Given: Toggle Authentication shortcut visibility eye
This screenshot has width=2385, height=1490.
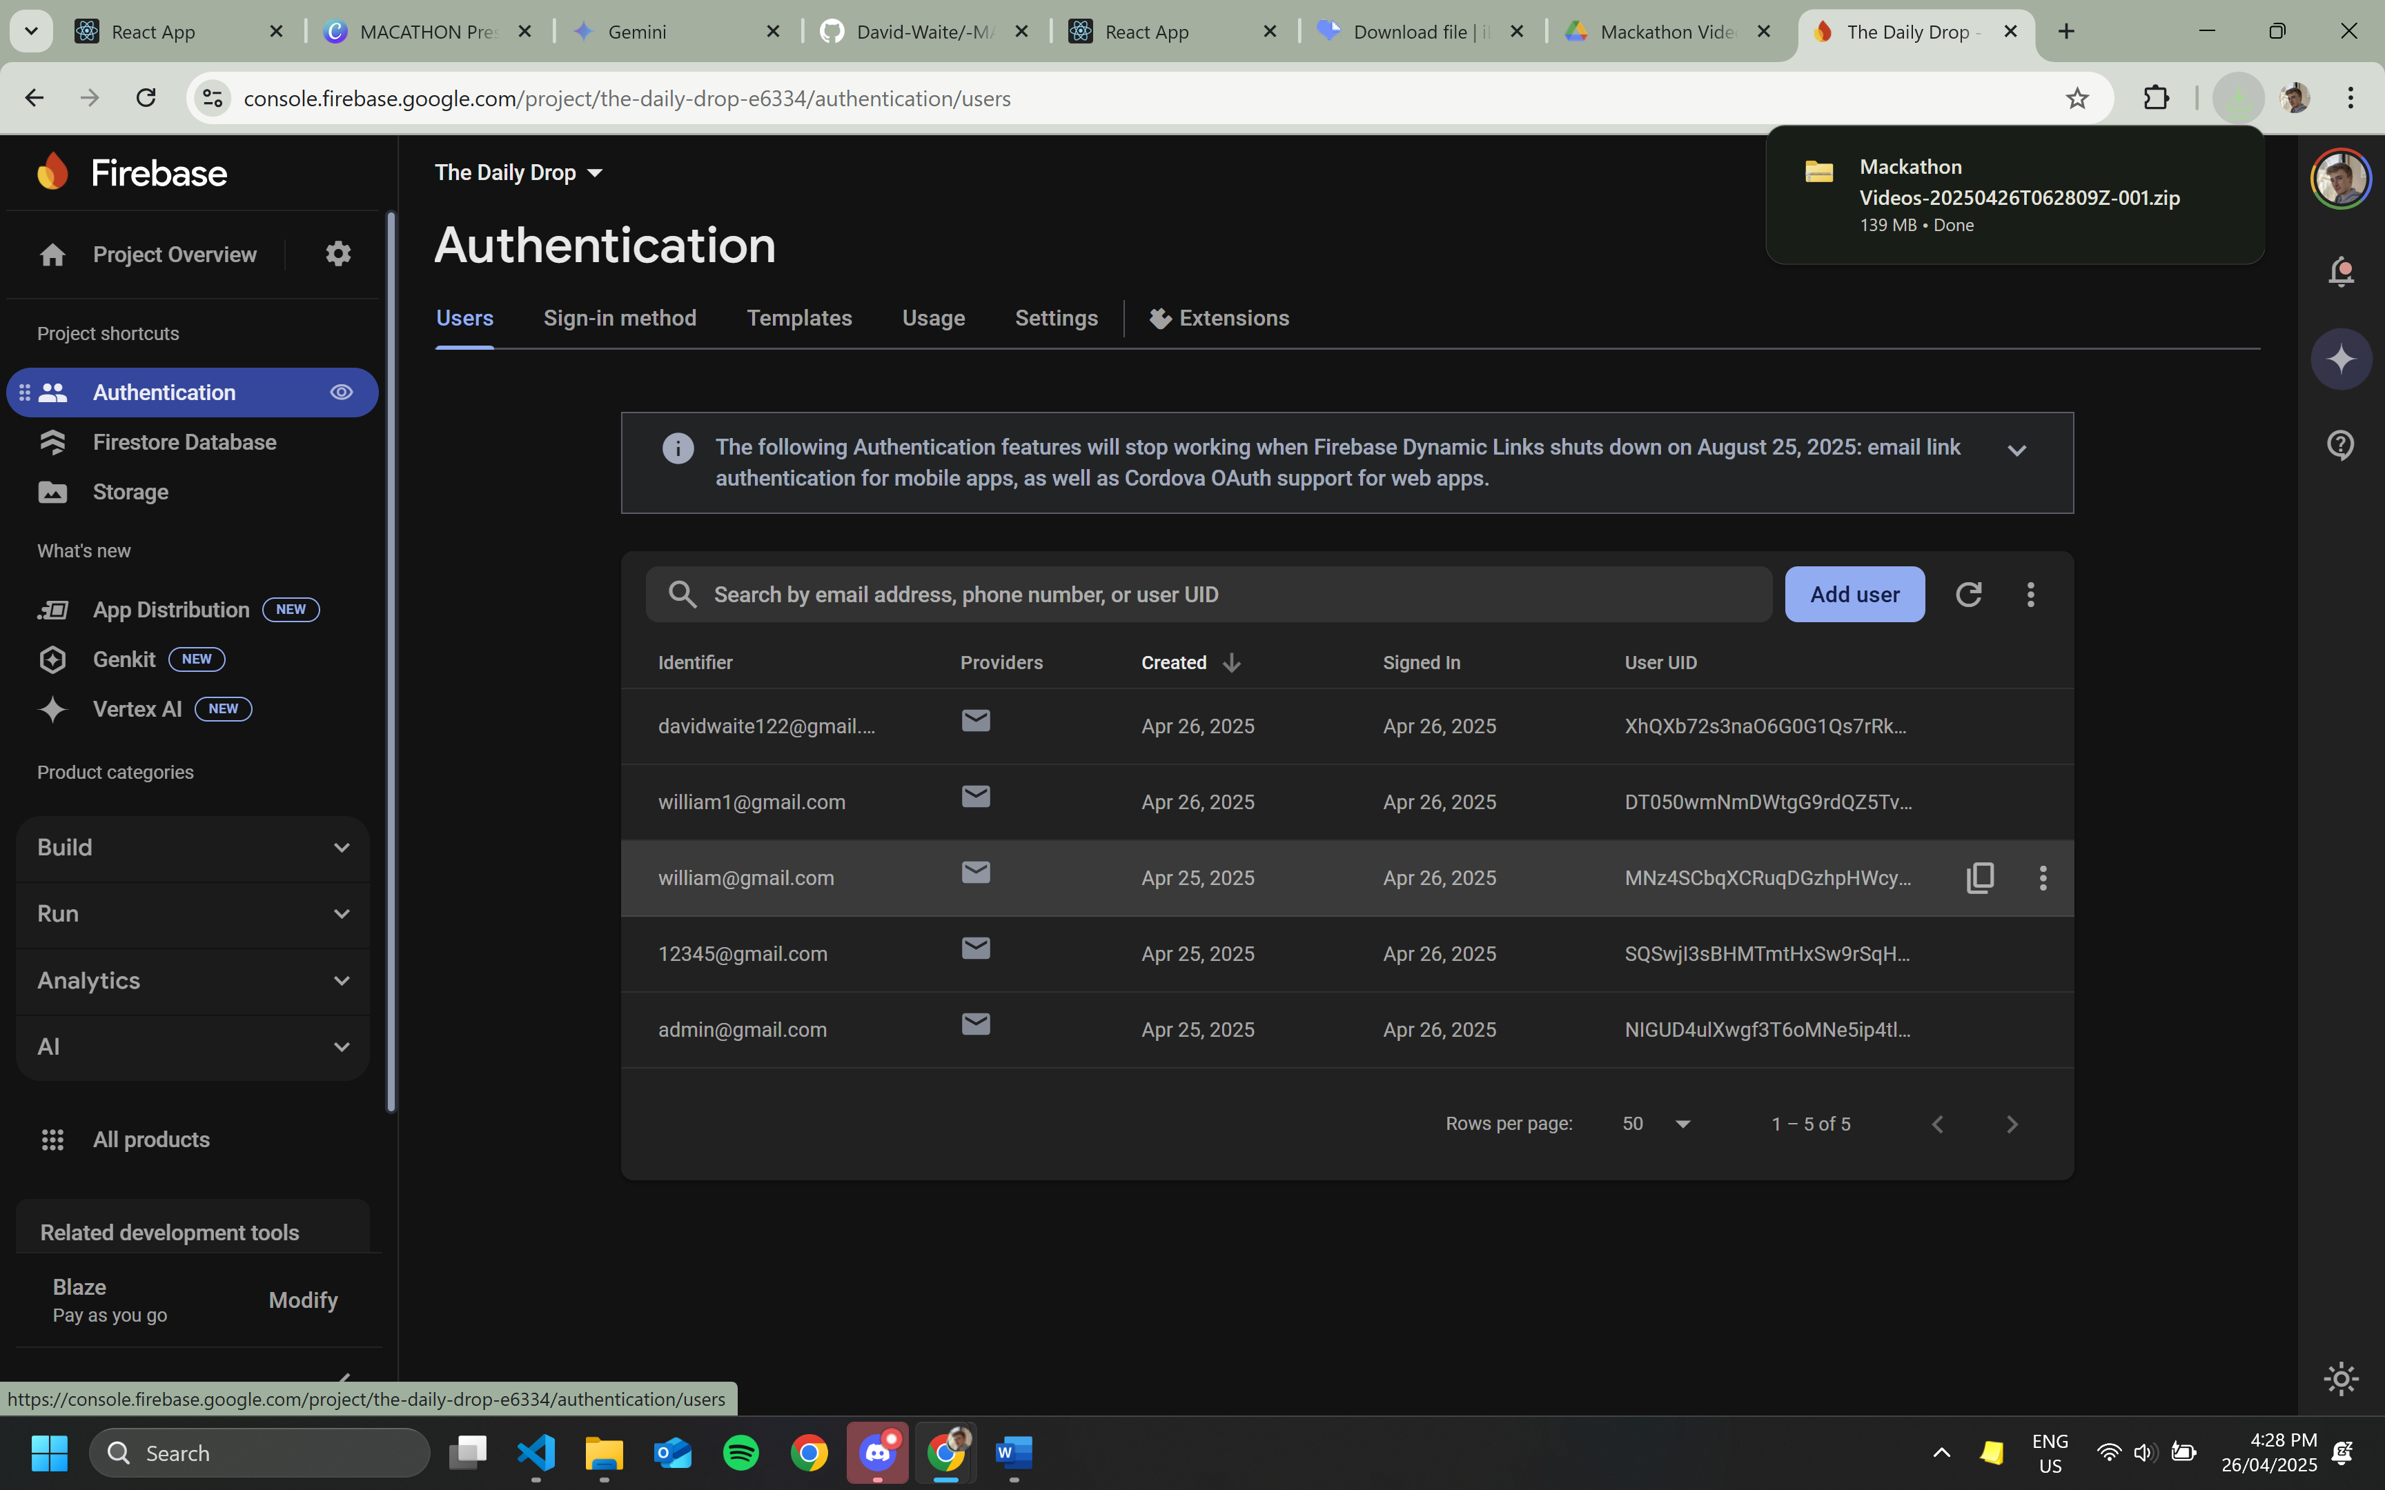Looking at the screenshot, I should pyautogui.click(x=341, y=393).
